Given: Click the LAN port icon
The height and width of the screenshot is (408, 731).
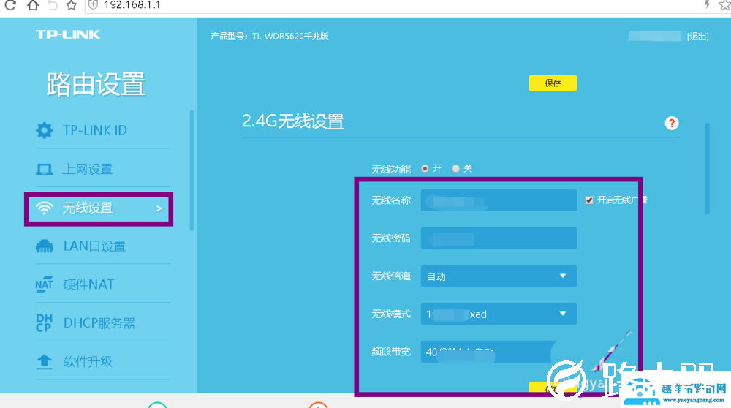Looking at the screenshot, I should tap(45, 246).
